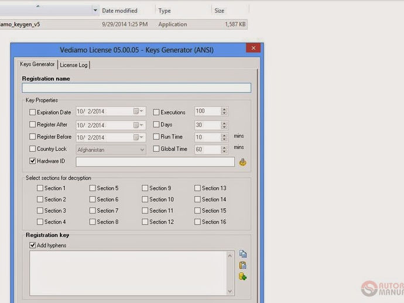Open the calendar for Expiration Date
The image size is (404, 303).
(138, 111)
